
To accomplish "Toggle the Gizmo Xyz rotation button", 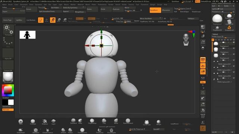I will 203,82.
